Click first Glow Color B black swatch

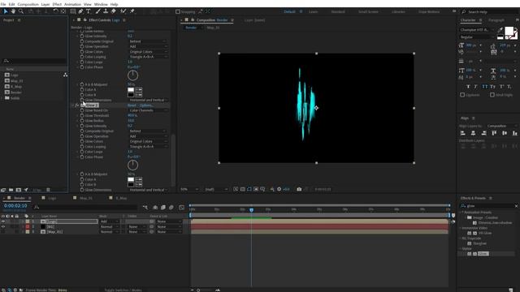pos(131,95)
